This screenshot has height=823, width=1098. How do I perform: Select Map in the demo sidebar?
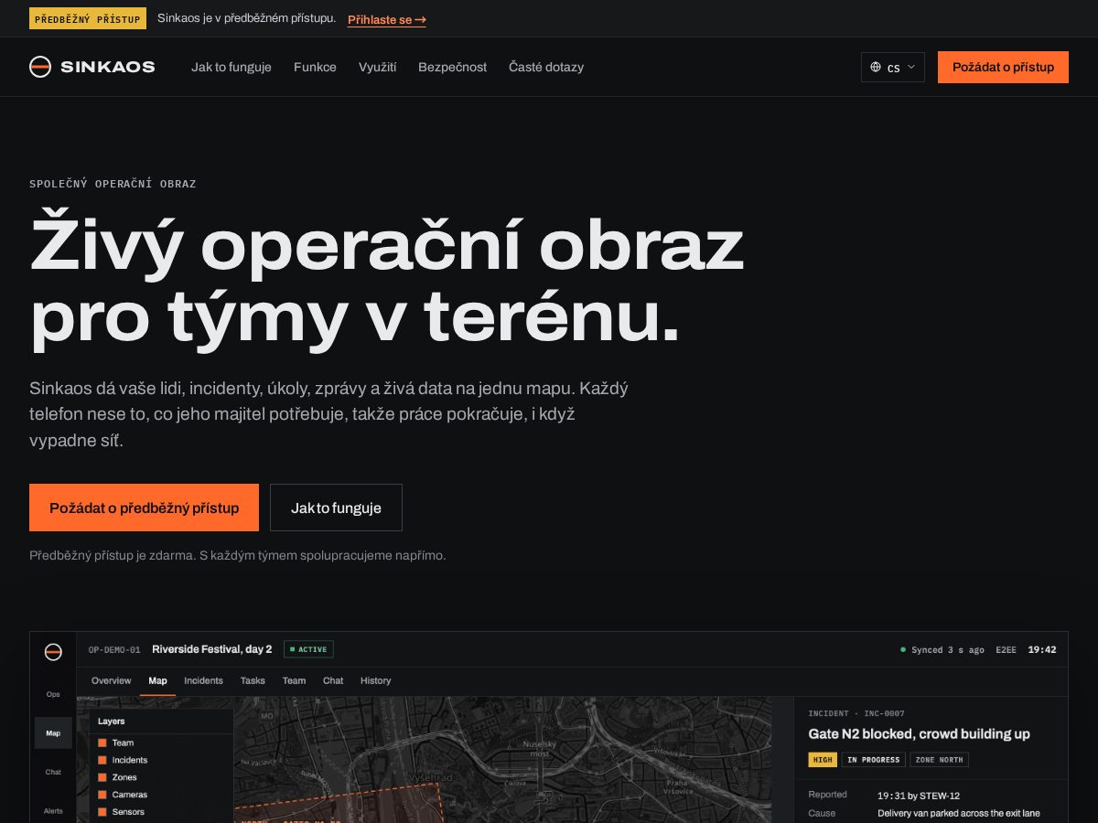pyautogui.click(x=53, y=732)
